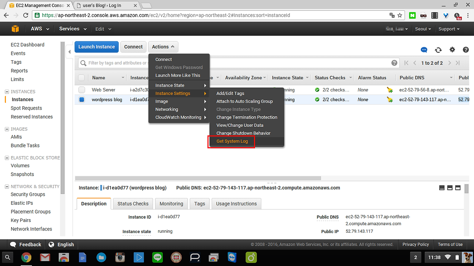
Task: Sort by Availability Zone column header
Action: 244,78
